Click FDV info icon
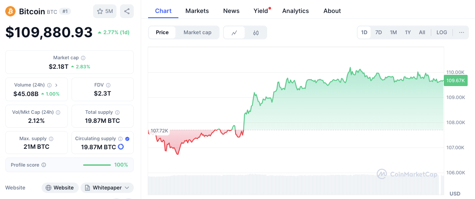475x199 pixels. [108, 85]
